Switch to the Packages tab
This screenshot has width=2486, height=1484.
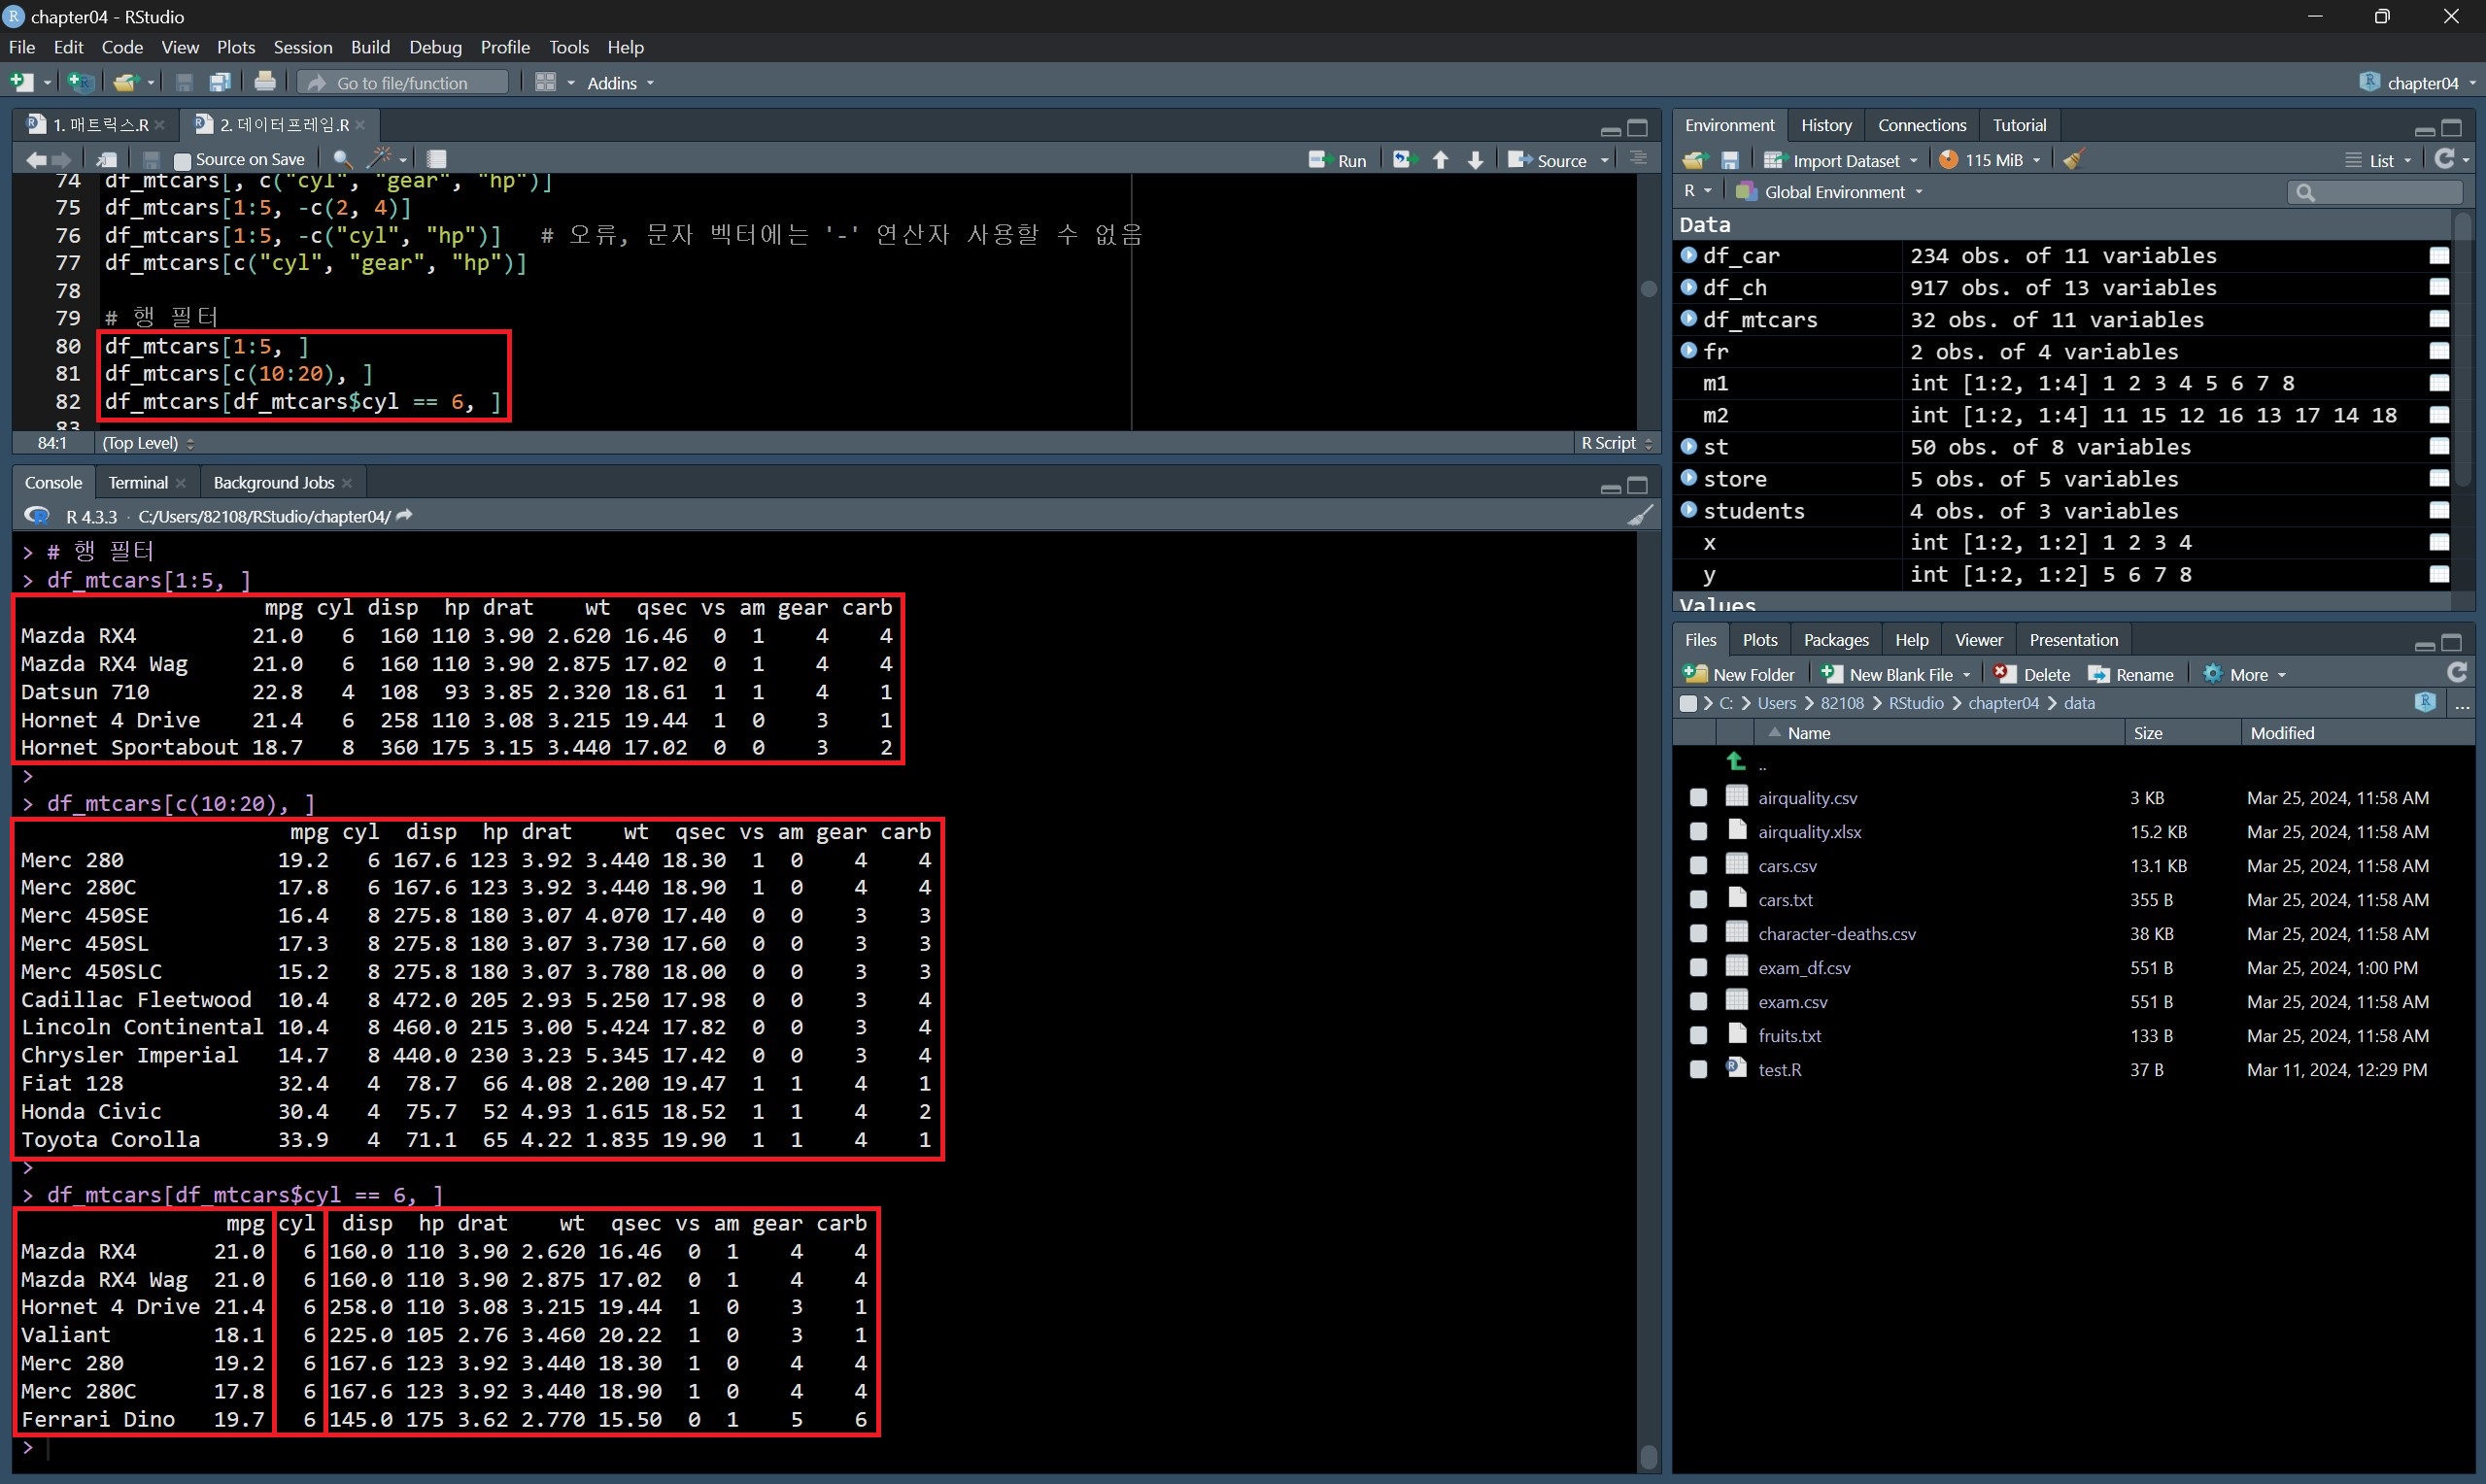tap(1835, 640)
